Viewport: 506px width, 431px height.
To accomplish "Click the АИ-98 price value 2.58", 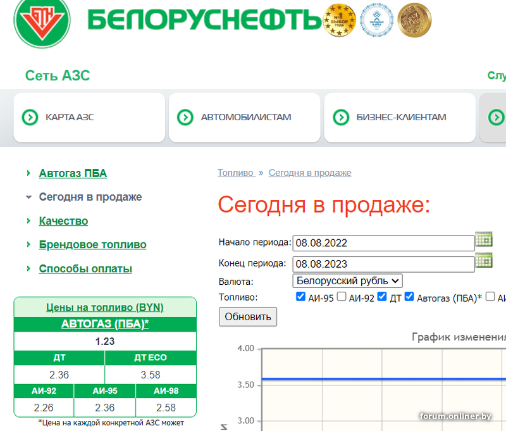I will 166,408.
